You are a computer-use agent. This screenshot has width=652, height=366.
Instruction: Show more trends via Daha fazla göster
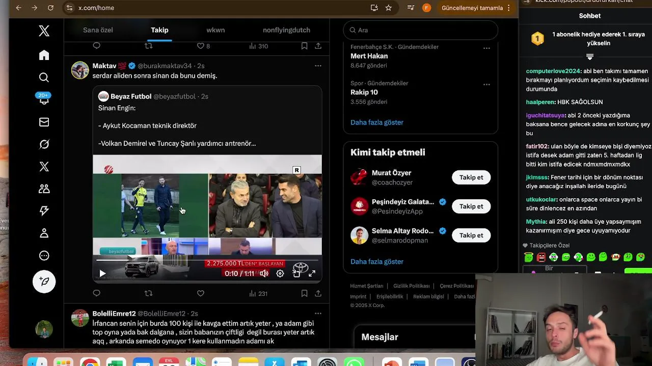click(377, 123)
